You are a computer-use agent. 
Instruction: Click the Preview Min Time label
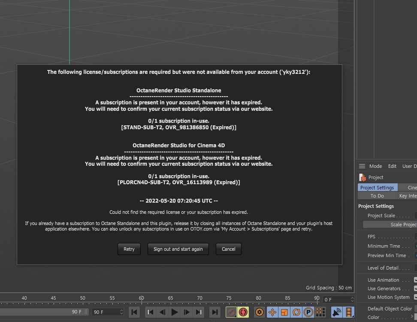(387, 255)
